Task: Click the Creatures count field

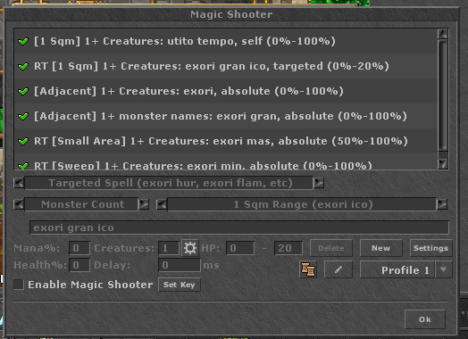Action: pyautogui.click(x=169, y=248)
